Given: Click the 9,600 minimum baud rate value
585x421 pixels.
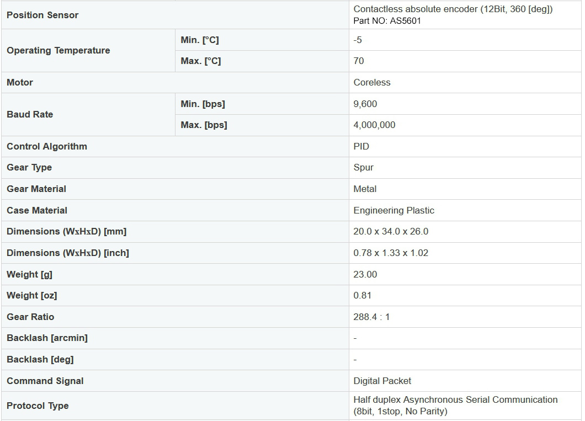Looking at the screenshot, I should (365, 104).
